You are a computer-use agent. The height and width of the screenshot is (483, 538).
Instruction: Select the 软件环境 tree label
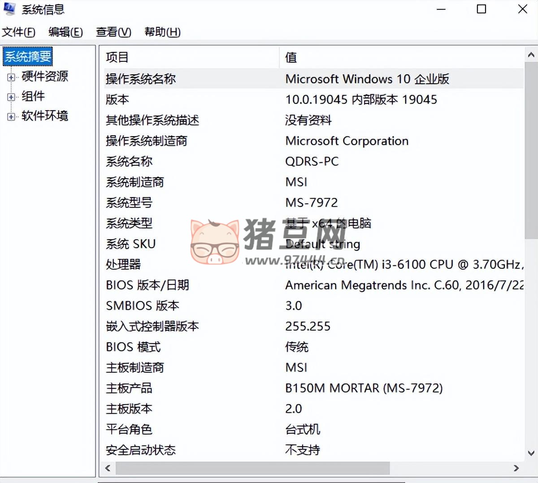[45, 116]
